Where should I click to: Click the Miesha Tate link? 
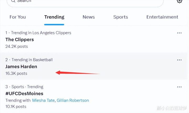(x=44, y=100)
